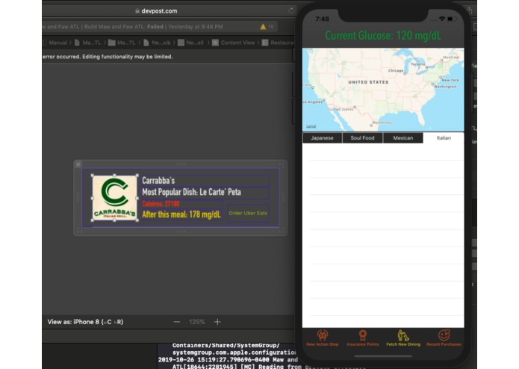Click the Ne...xib breadcrumb item
Viewport: 519px width, 369px height.
point(161,43)
